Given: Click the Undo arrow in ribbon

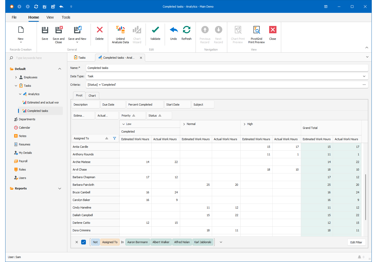Looking at the screenshot, I should click(174, 30).
